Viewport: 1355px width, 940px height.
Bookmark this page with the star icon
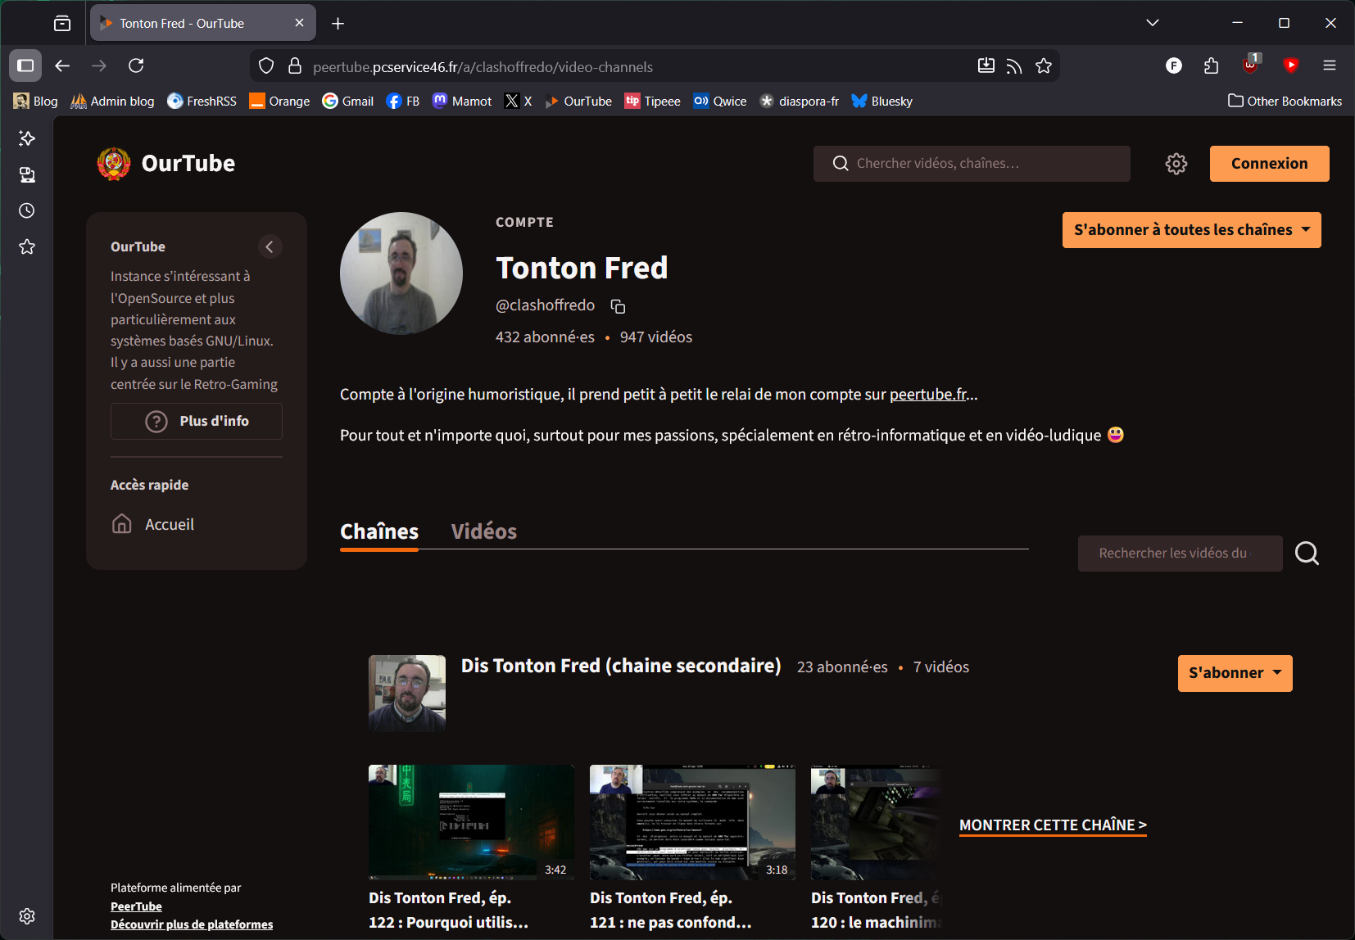[x=1043, y=66]
